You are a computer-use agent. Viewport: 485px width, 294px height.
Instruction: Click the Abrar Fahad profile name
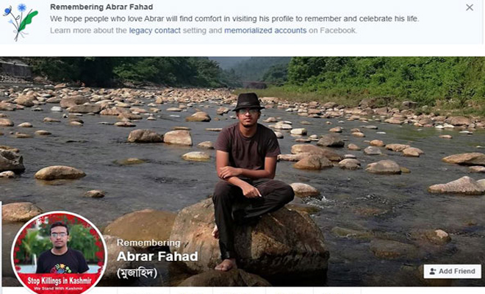[157, 257]
